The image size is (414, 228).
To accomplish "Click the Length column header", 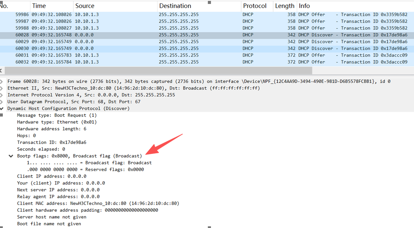I will (x=284, y=6).
